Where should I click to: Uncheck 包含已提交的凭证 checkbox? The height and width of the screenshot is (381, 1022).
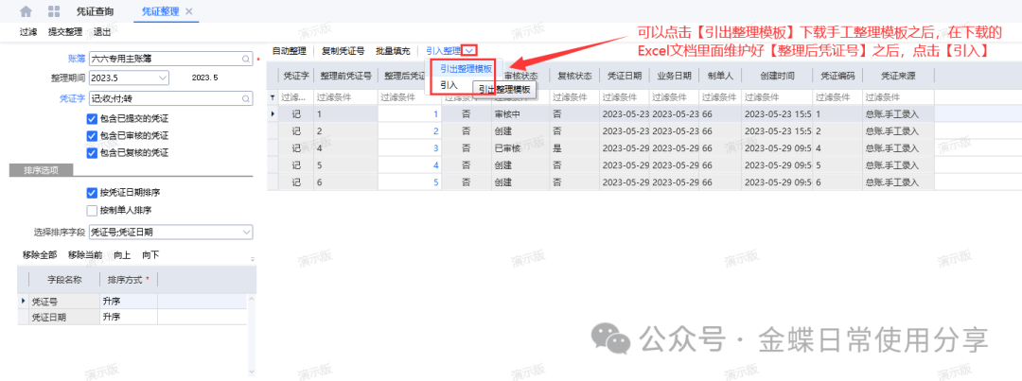92,118
